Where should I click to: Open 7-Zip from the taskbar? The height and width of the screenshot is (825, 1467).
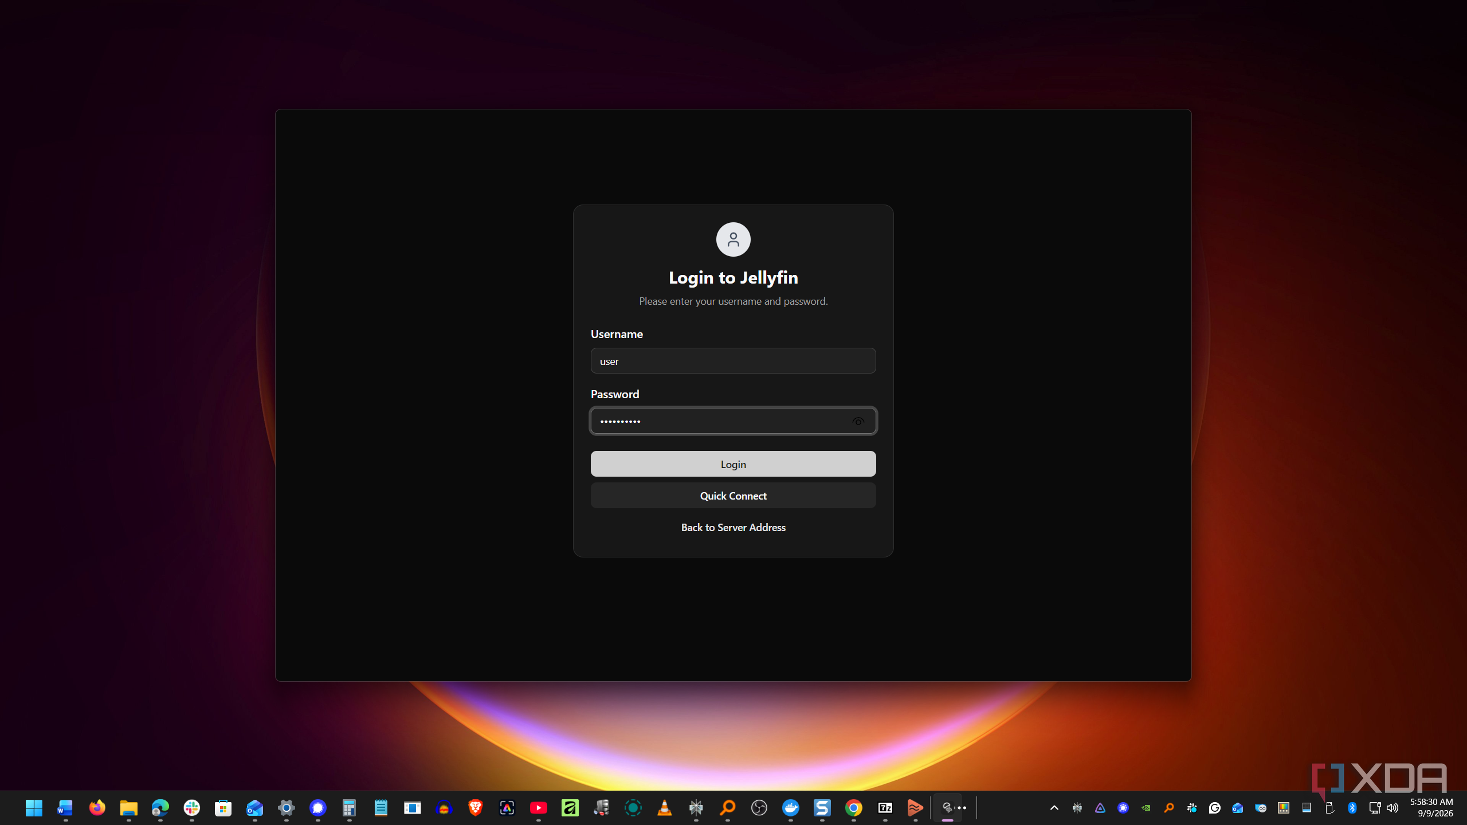coord(885,808)
